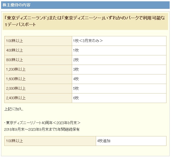Viewport: 171px width, 157px height.
Task: Click the 株主優待の内容 header
Action: click(x=85, y=5)
